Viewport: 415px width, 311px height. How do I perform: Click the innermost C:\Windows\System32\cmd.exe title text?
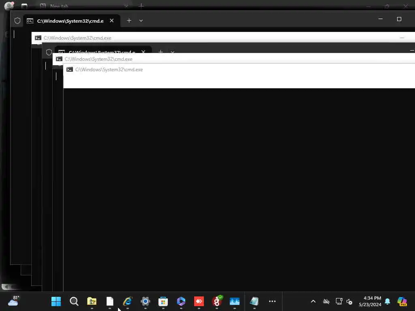(x=109, y=70)
